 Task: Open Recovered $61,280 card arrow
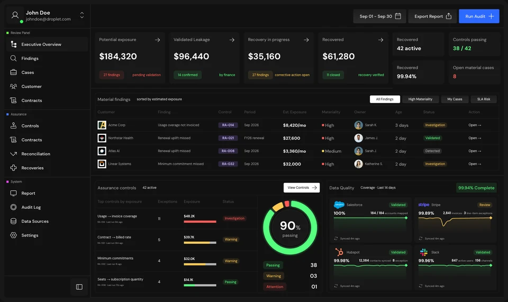380,40
